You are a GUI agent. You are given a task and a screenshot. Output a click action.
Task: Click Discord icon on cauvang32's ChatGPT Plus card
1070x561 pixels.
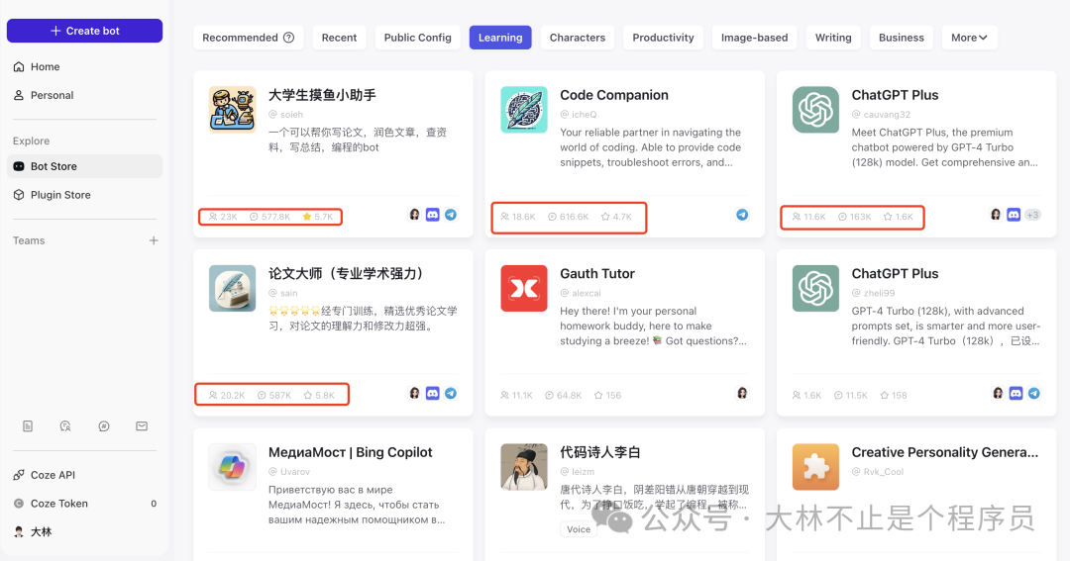1015,215
